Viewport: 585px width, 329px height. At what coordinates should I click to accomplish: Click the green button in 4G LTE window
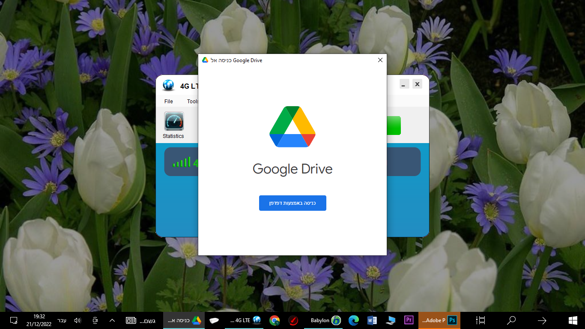coord(394,126)
